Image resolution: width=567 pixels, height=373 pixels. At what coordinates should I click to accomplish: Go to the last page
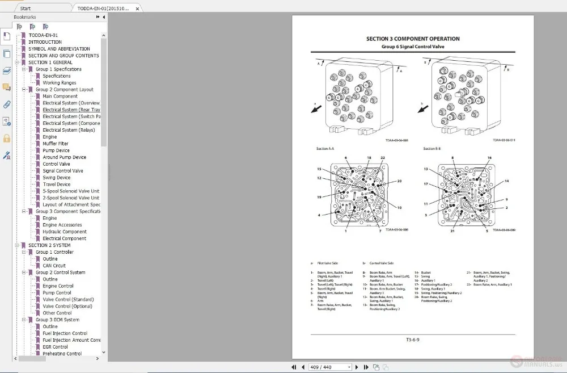pos(366,367)
